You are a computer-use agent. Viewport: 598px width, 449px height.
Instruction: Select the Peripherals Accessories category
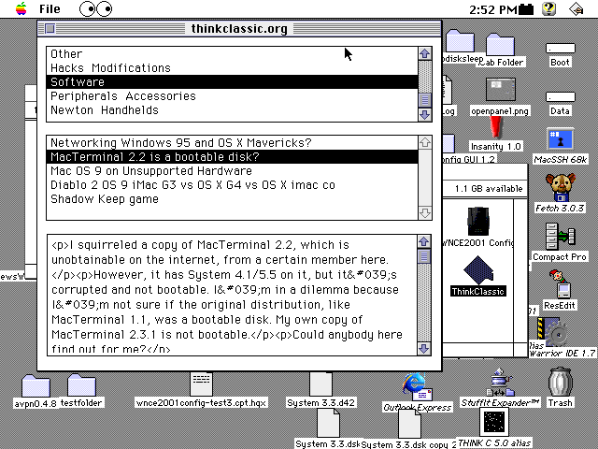click(123, 96)
